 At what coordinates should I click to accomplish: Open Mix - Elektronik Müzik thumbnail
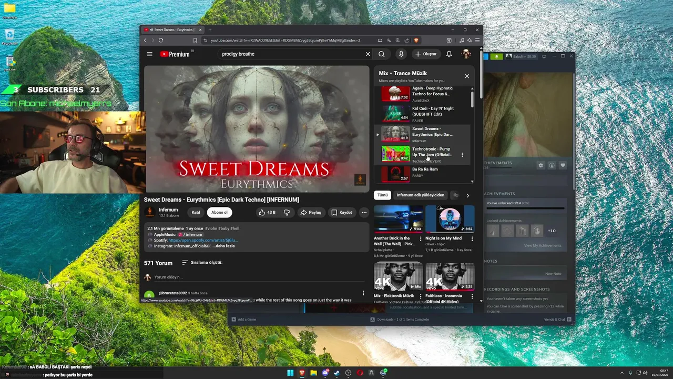pyautogui.click(x=398, y=276)
